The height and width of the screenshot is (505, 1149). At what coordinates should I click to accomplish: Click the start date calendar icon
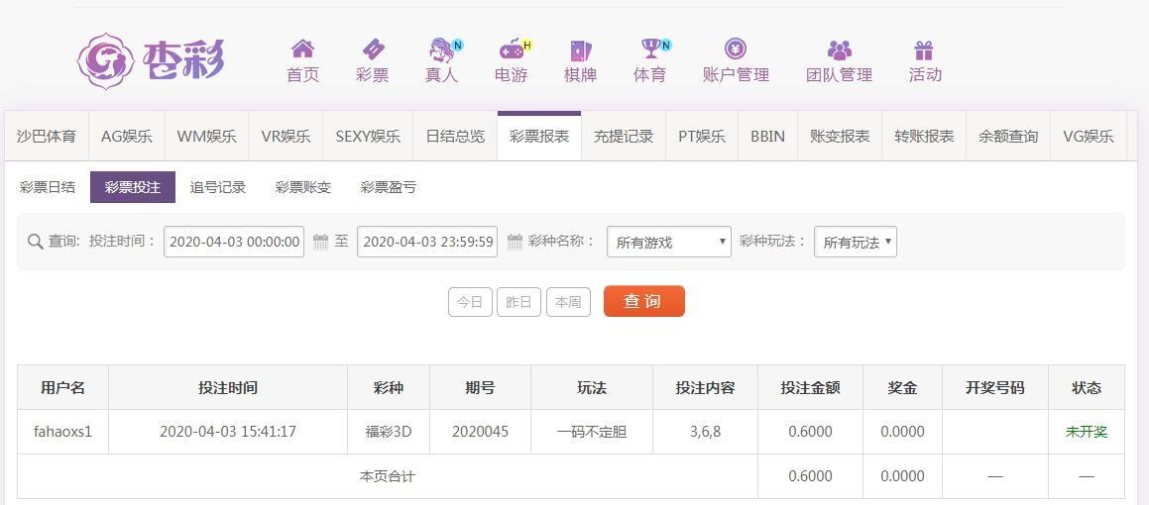click(320, 242)
